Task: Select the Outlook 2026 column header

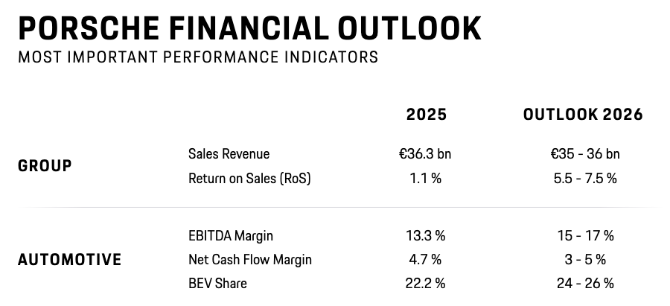Action: coord(583,115)
